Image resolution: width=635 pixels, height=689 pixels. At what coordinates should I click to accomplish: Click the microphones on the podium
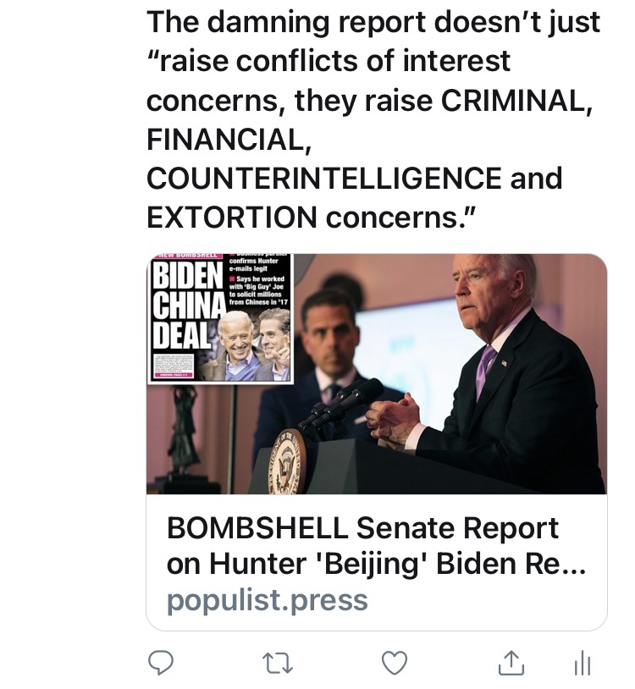343,405
